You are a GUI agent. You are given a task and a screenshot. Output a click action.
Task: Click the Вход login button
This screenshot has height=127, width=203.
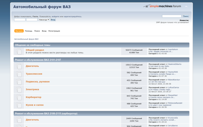click(53, 20)
